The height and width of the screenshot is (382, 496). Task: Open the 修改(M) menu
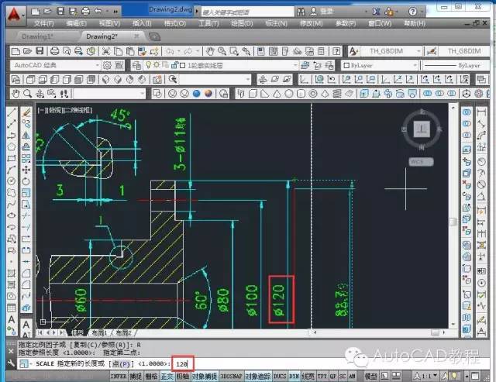tap(311, 23)
